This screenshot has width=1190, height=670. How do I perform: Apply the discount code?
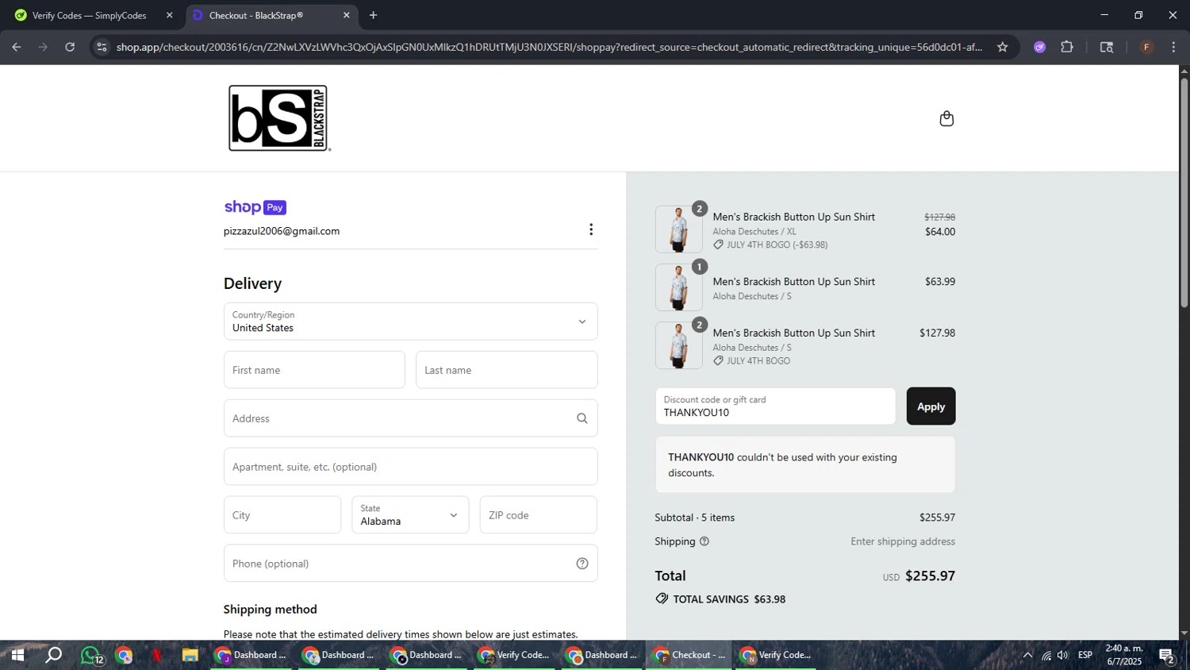pos(931,406)
